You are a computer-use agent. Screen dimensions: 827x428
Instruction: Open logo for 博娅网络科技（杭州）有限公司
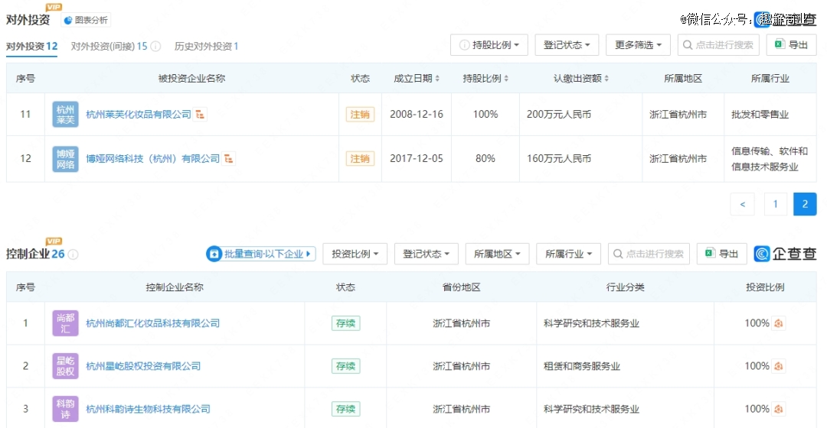65,158
